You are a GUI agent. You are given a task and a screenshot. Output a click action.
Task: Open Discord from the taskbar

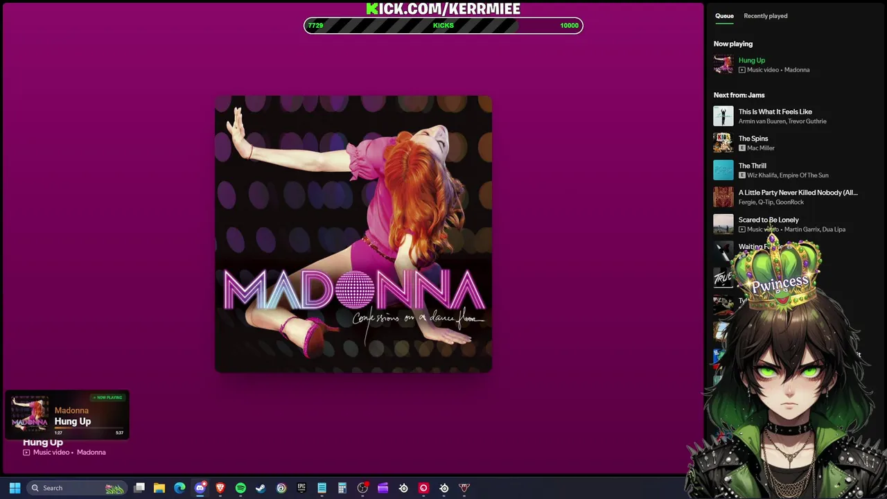(200, 488)
